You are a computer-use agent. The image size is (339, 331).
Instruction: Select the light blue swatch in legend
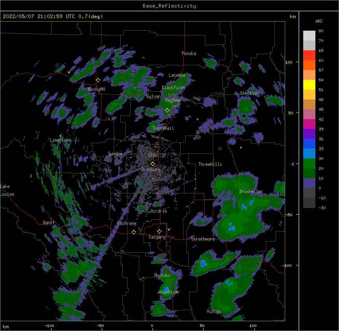click(x=309, y=153)
